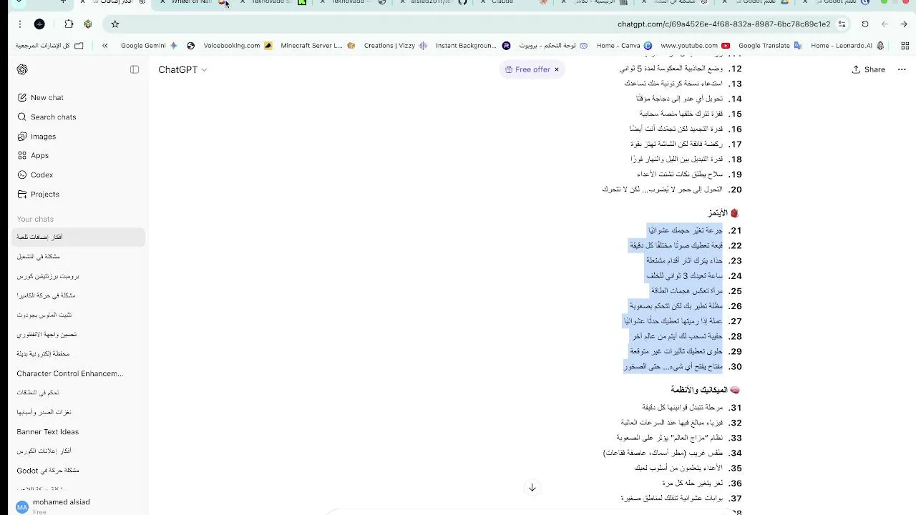This screenshot has width=916, height=515.
Task: Open the ChatGPT model selector dropdown
Action: [182, 69]
